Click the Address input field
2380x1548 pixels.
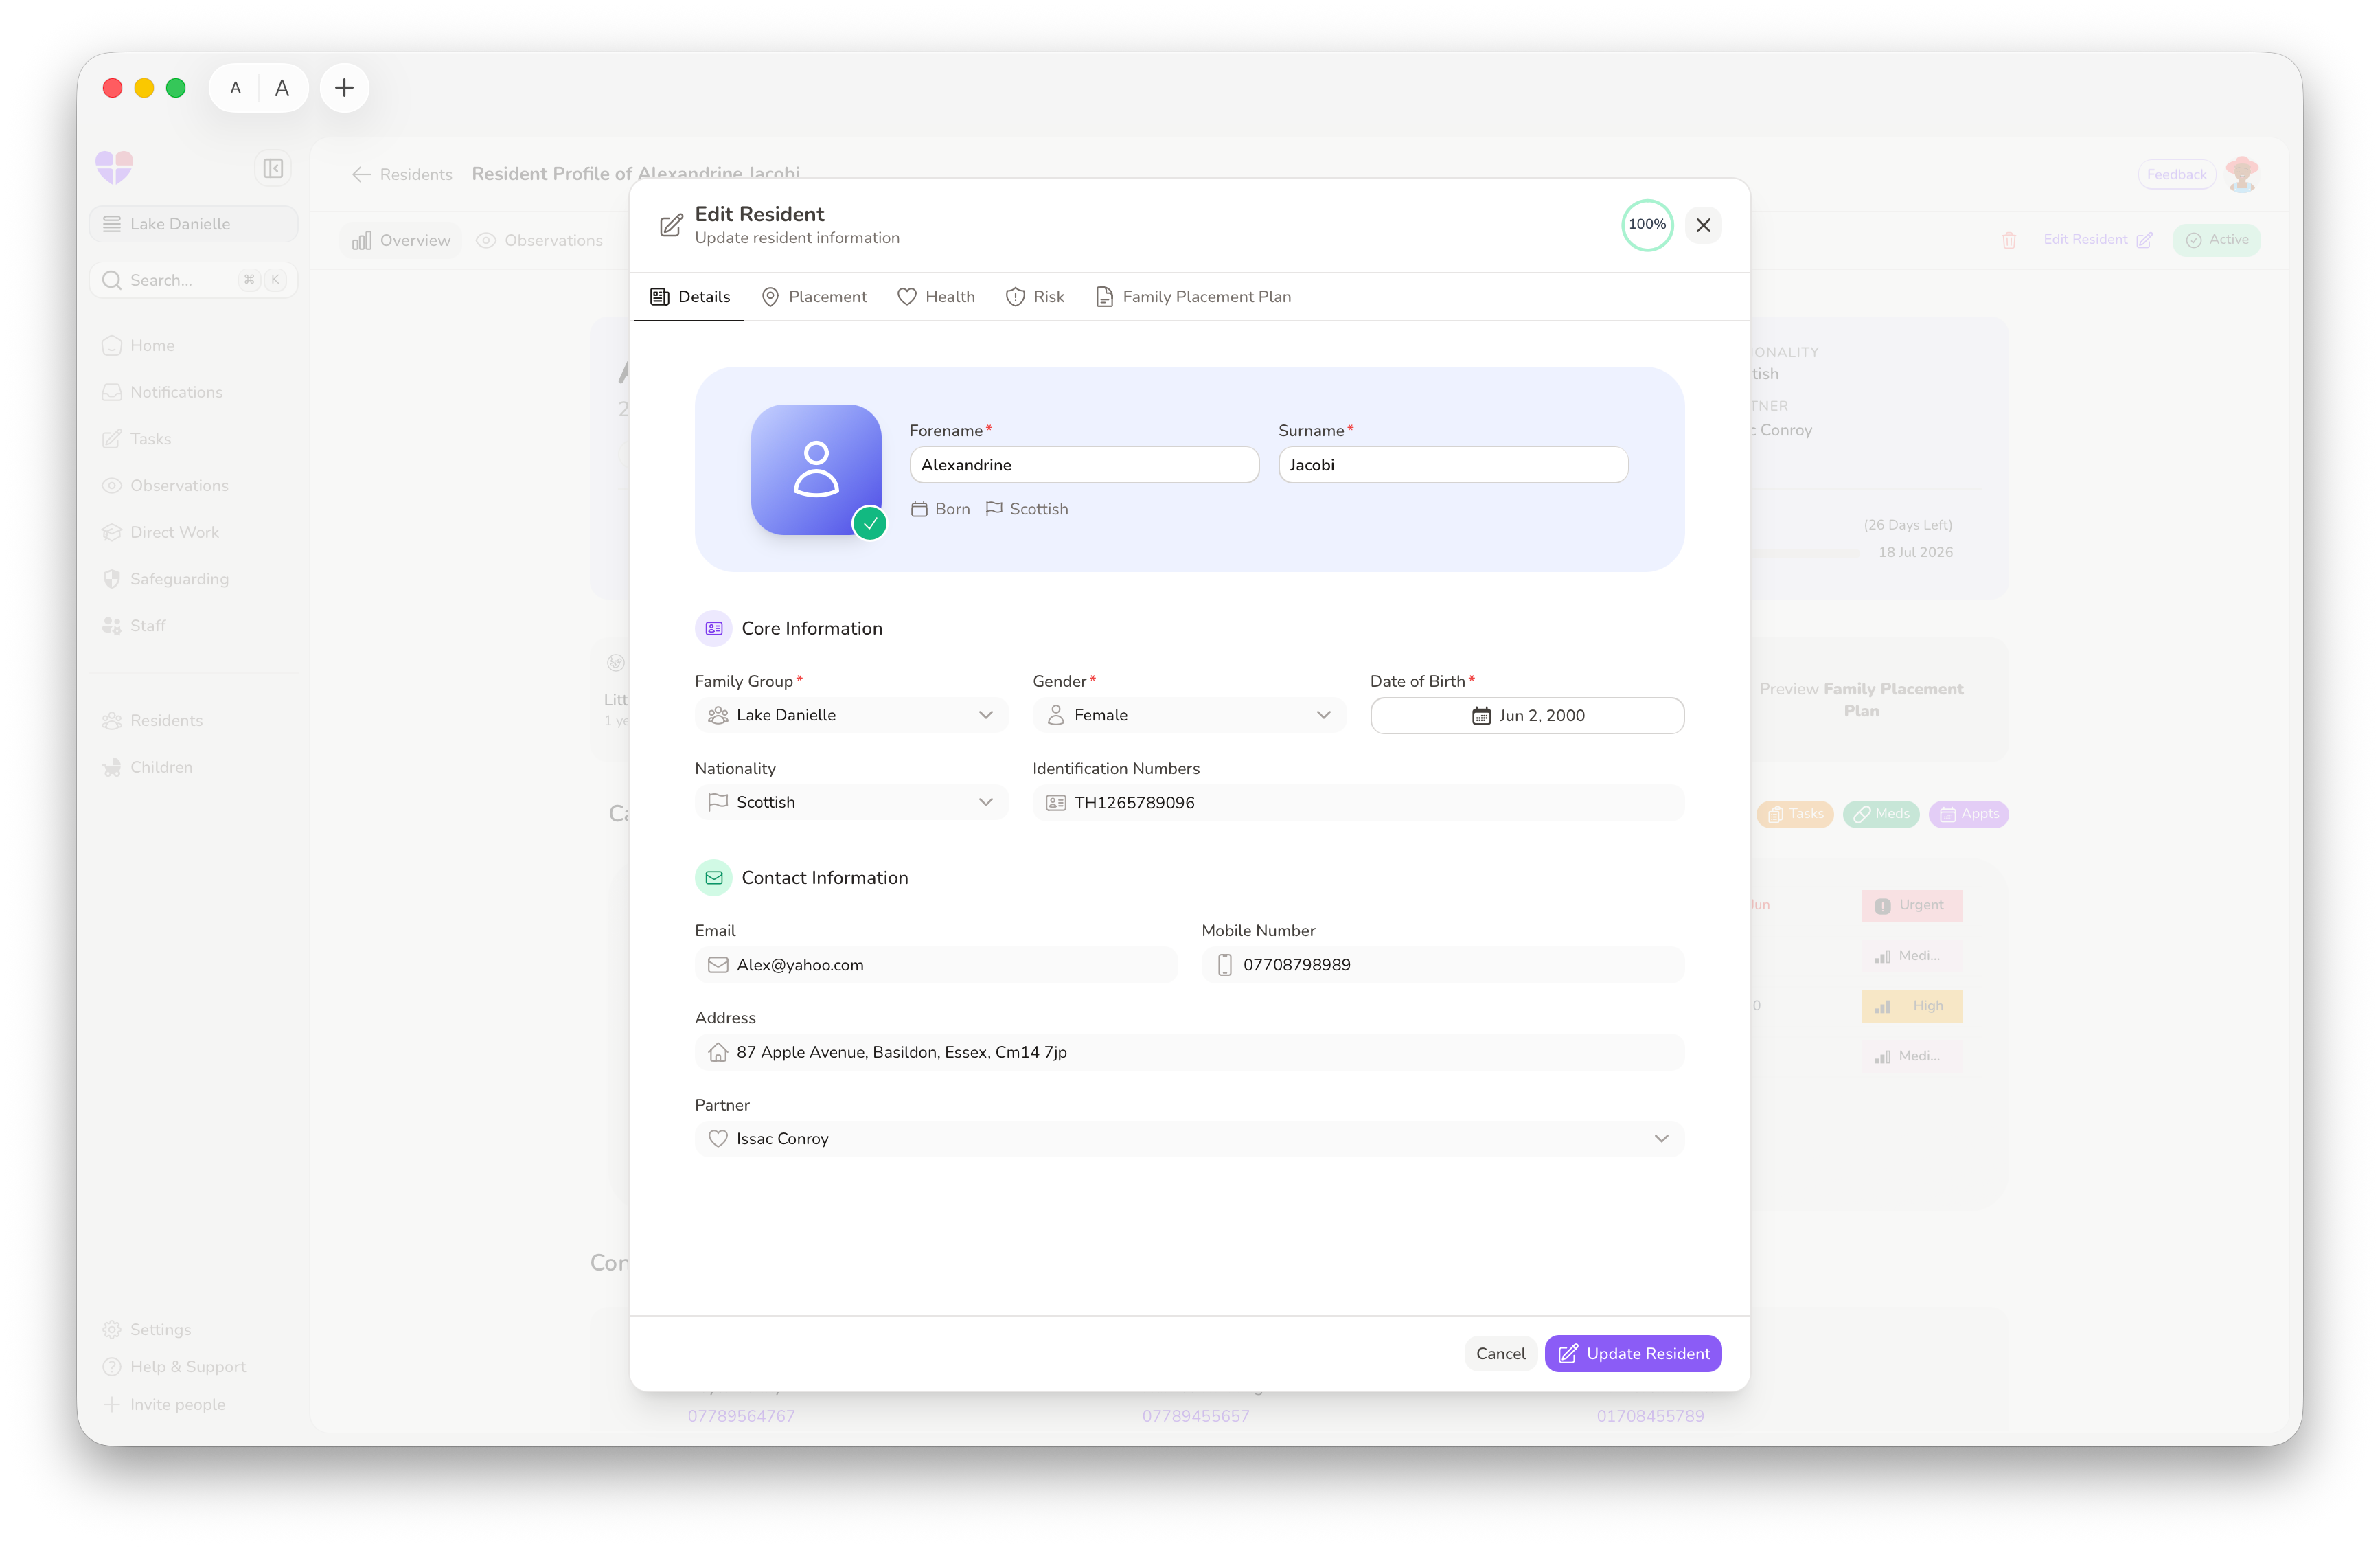(1189, 1052)
